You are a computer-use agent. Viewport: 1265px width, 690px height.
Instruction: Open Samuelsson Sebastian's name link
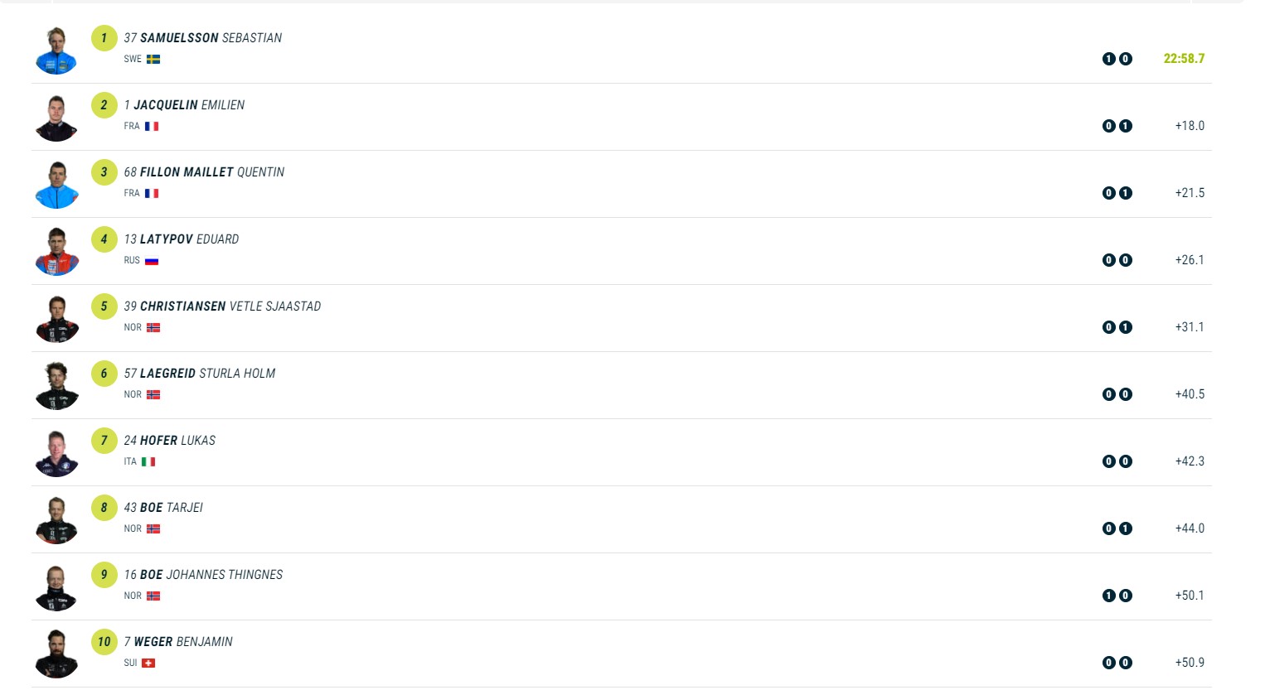coord(203,38)
